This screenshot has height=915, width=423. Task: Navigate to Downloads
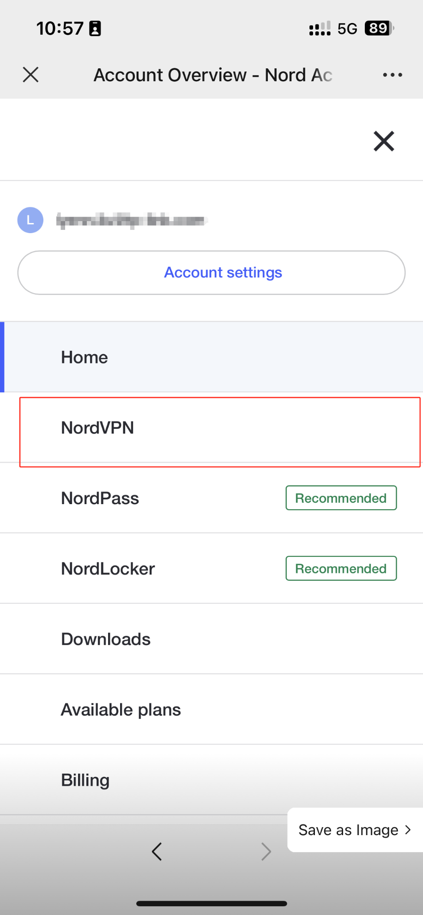tap(106, 639)
